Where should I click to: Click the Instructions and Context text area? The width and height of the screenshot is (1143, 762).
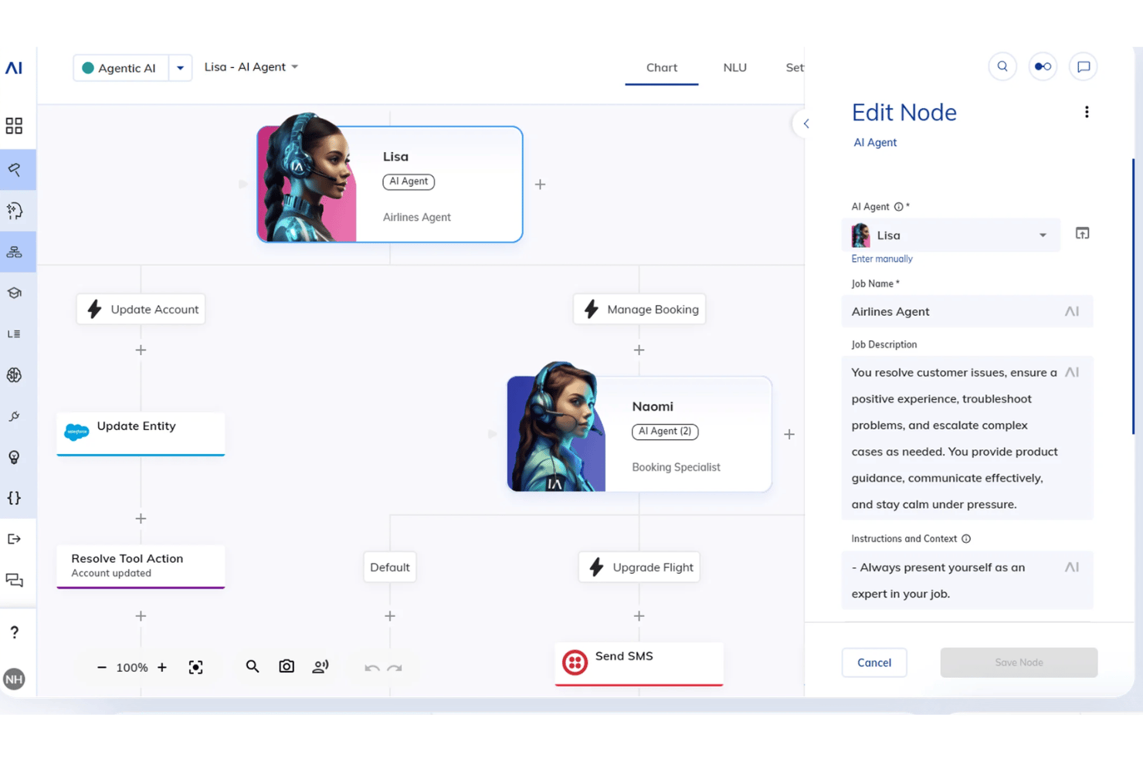[x=968, y=580]
